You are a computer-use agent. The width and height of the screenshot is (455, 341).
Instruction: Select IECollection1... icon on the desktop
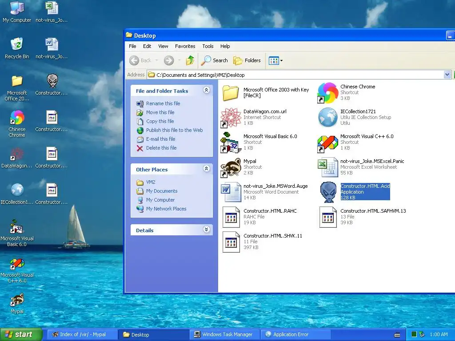click(x=17, y=194)
